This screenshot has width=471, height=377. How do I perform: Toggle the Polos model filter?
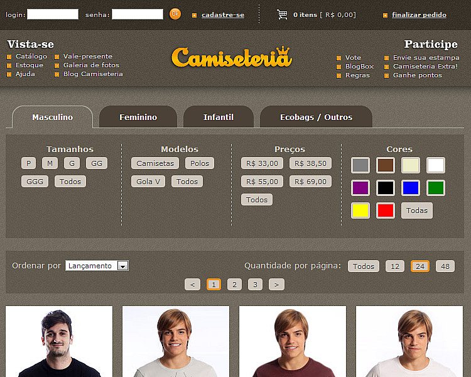pos(200,163)
